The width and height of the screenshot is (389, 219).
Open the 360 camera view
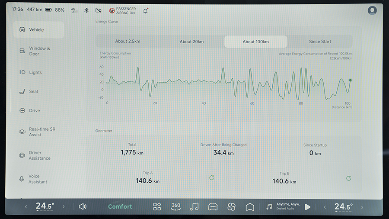click(x=176, y=206)
